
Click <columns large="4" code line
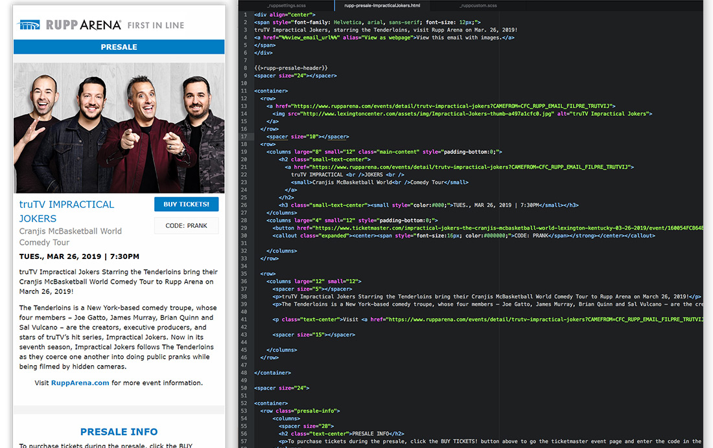[353, 220]
